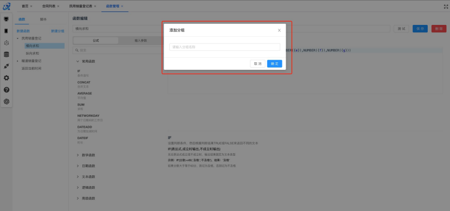Close the 添加分组 dialog with X
The height and width of the screenshot is (211, 450).
click(279, 30)
